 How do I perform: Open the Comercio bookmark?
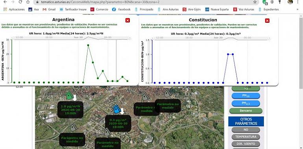[99, 9]
